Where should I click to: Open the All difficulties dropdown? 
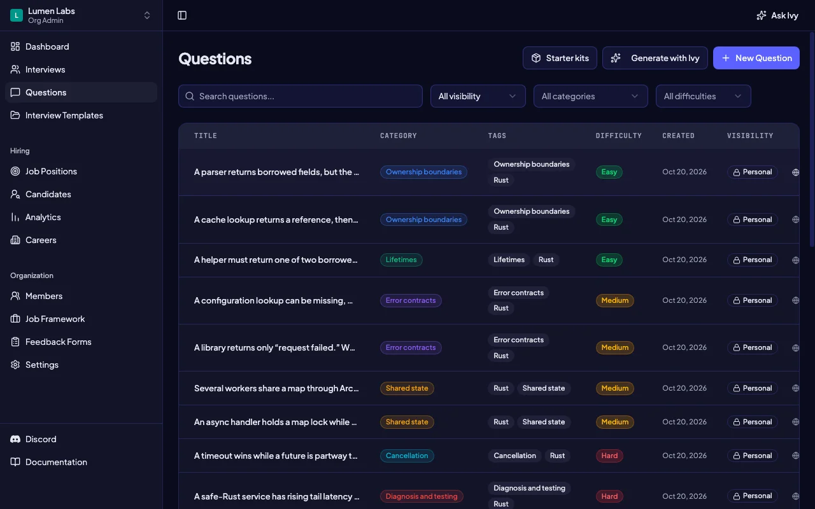tap(704, 96)
